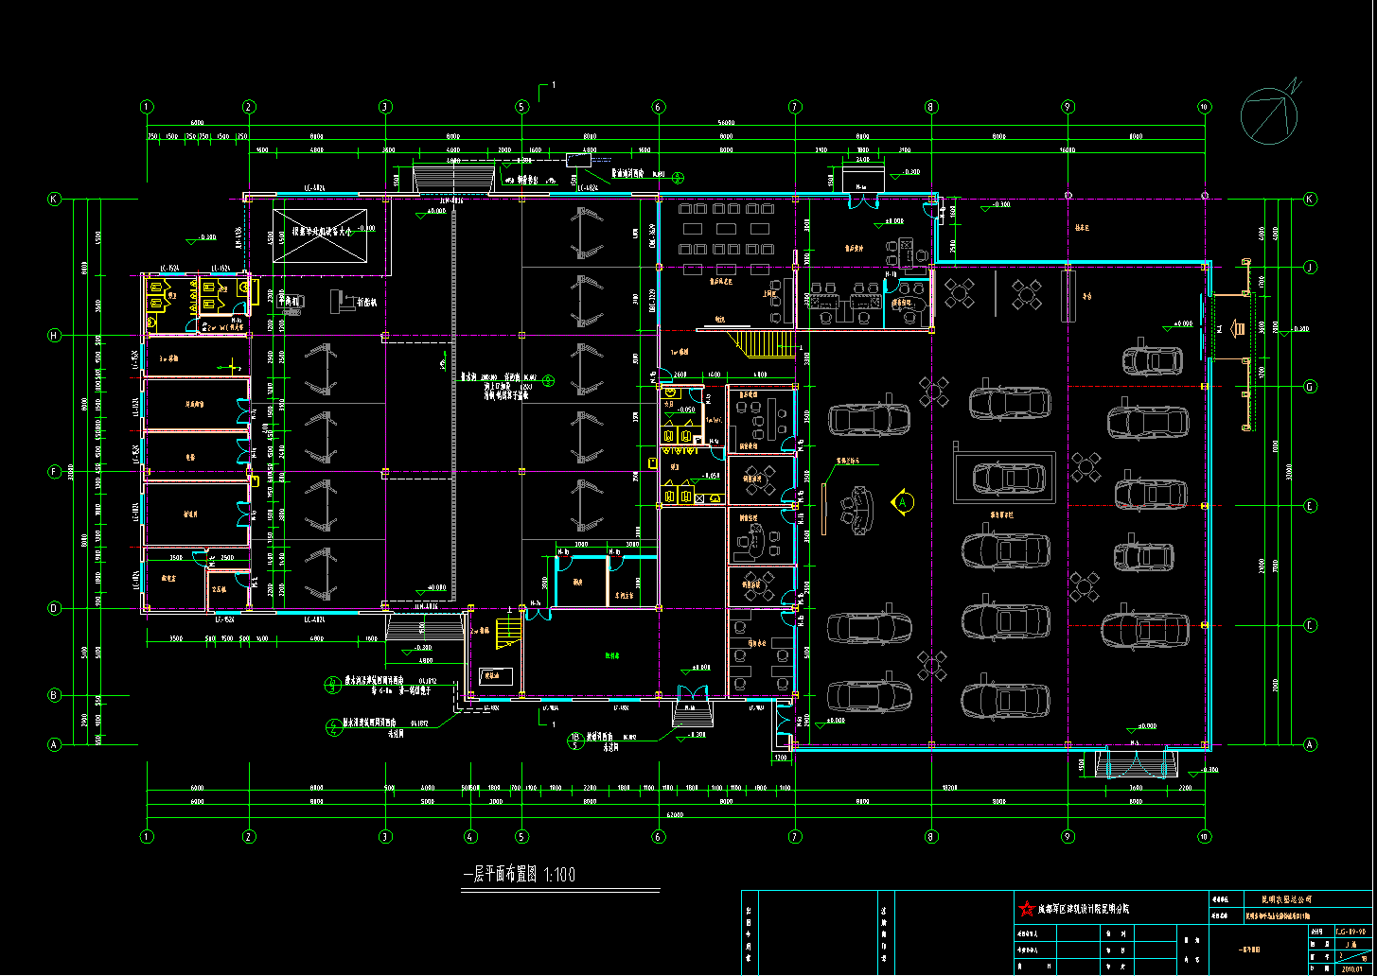Click grid bubble K on left side

[x=55, y=200]
